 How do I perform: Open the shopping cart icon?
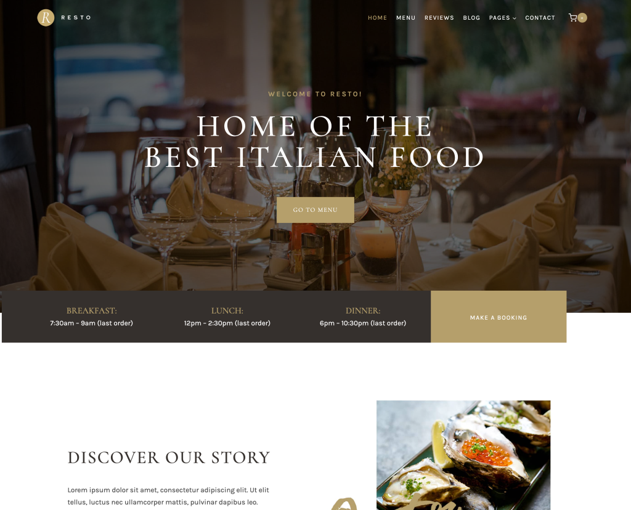(x=572, y=17)
